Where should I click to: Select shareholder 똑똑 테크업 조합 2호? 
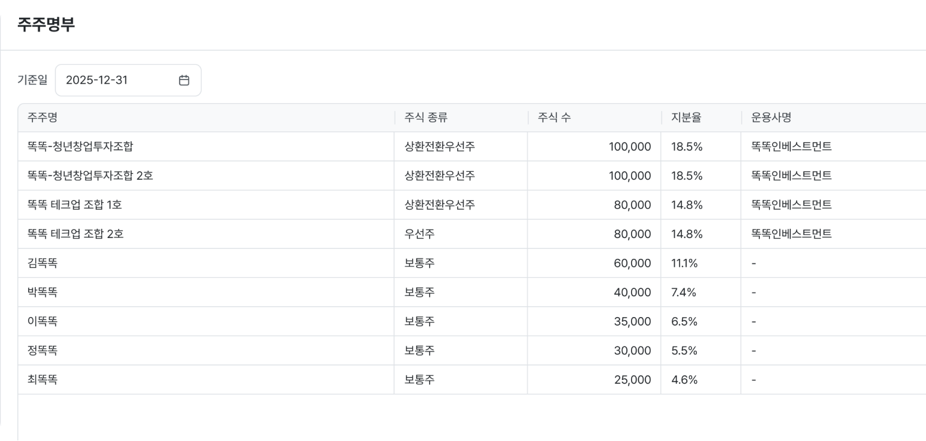pos(75,234)
